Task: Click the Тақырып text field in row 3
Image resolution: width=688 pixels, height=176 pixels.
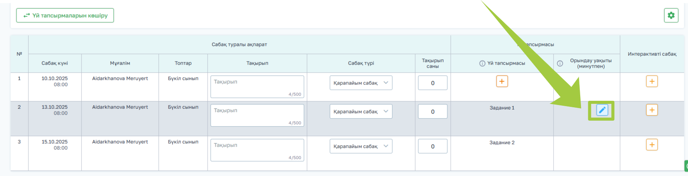Action: pyautogui.click(x=257, y=150)
